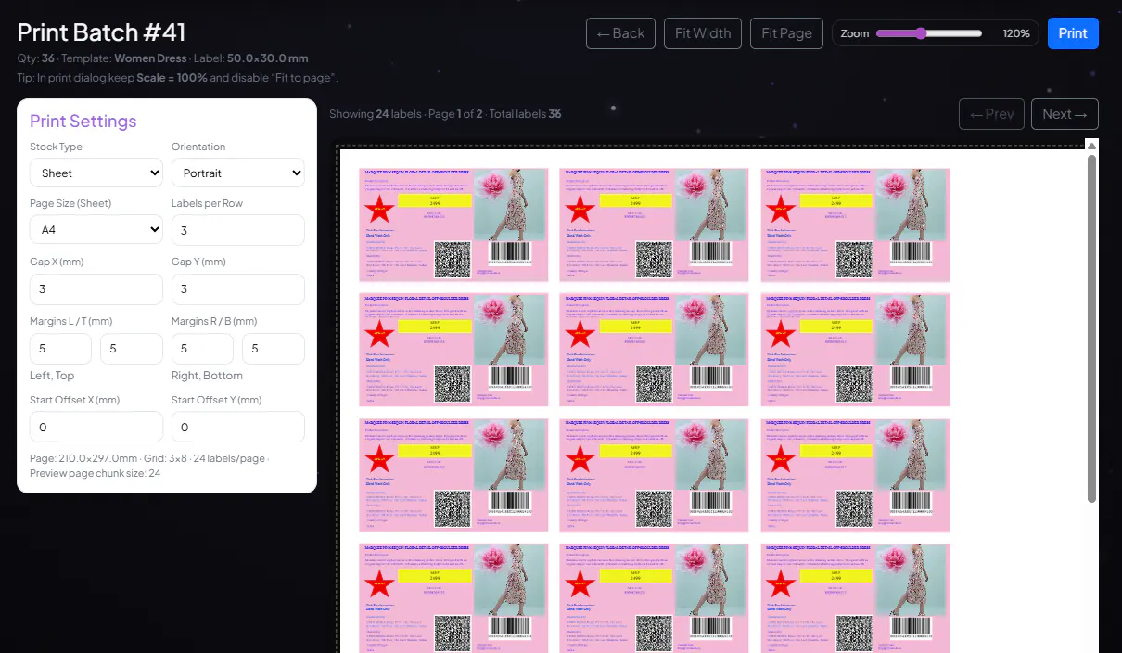Click the top row middle label
1122x653 pixels.
tap(655, 224)
